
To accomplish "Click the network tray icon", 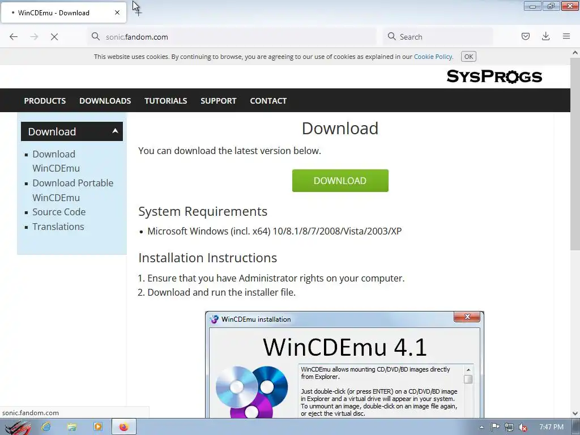I will click(x=509, y=427).
